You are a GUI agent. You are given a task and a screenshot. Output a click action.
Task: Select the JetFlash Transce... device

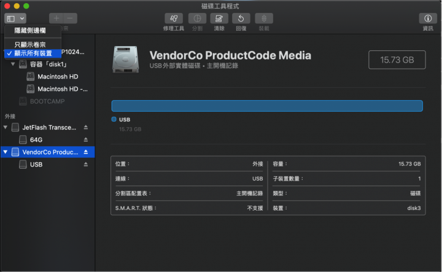(48, 127)
